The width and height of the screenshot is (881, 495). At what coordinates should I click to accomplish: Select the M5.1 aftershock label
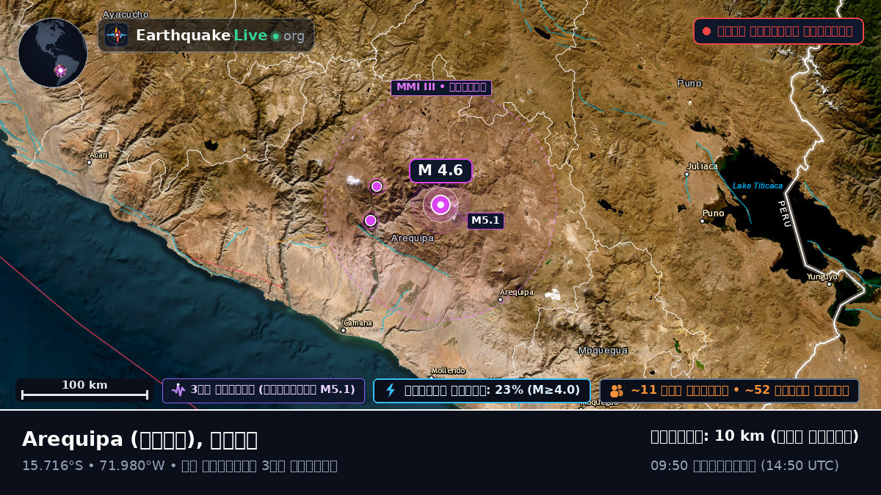tap(485, 221)
